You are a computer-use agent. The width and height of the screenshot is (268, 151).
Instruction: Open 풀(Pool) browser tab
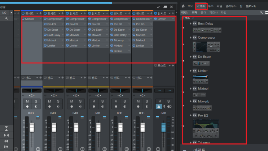251,6
